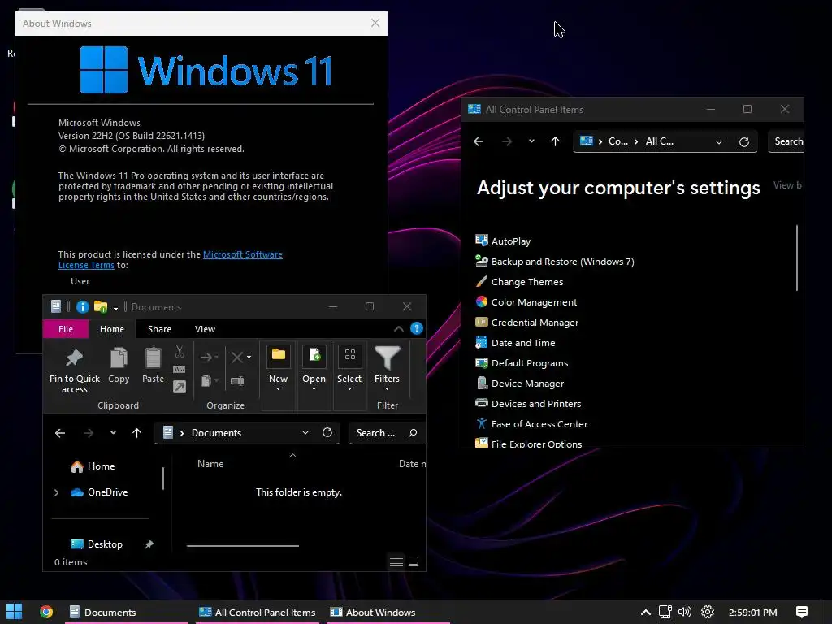Open the ribbon Help question mark
Screen dimensions: 832x624
point(417,328)
